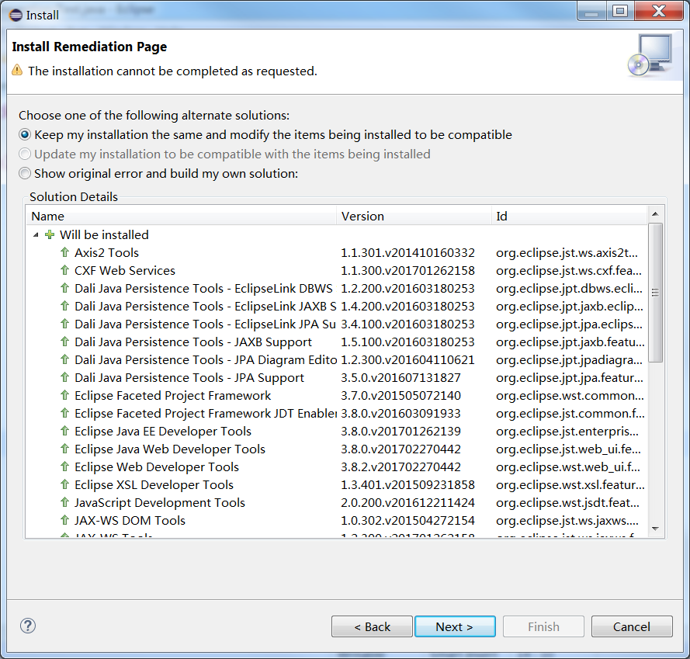The image size is (690, 659).
Task: Click the scrollbar down arrow in Solution Details
Action: coord(655,529)
